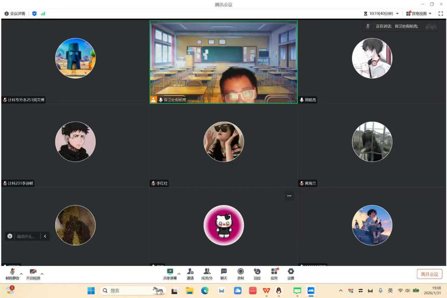Expand audio options arrow beside 解除静音
Screen dimensions: 447x298
(21, 274)
